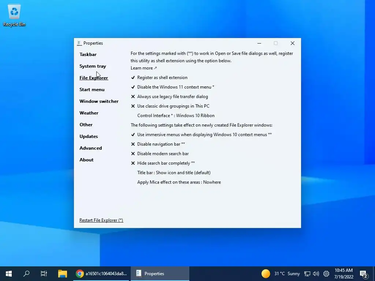Open the Window switcher section

point(99,101)
